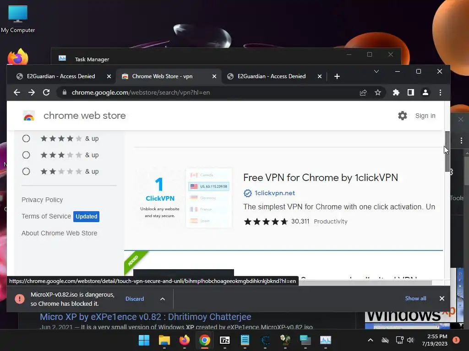Open the Extensions puzzle-piece menu
The width and height of the screenshot is (469, 351).
point(396,92)
